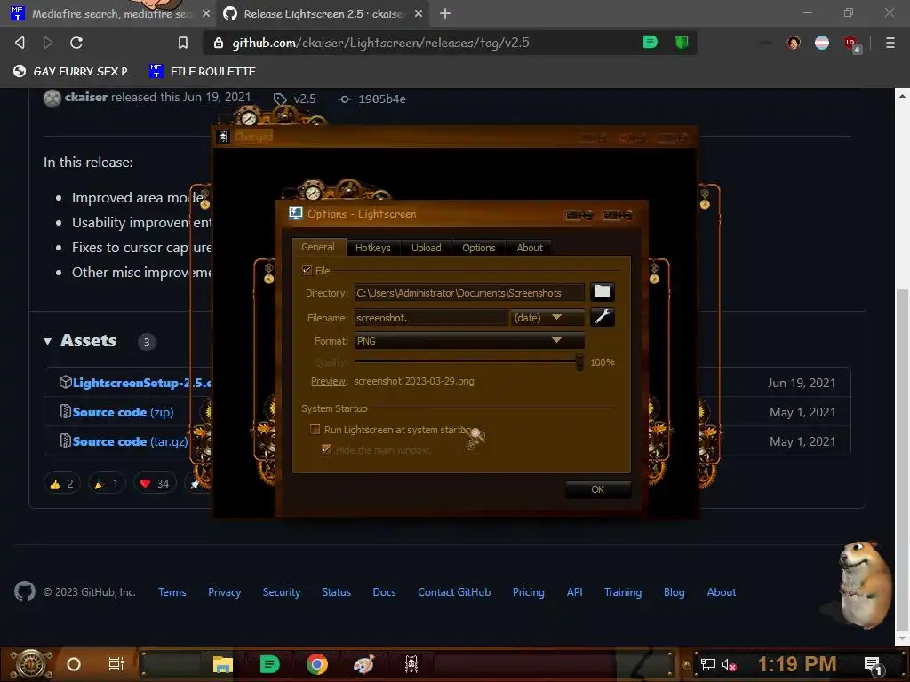The image size is (910, 682).
Task: Open a new browser tab
Action: 444,13
